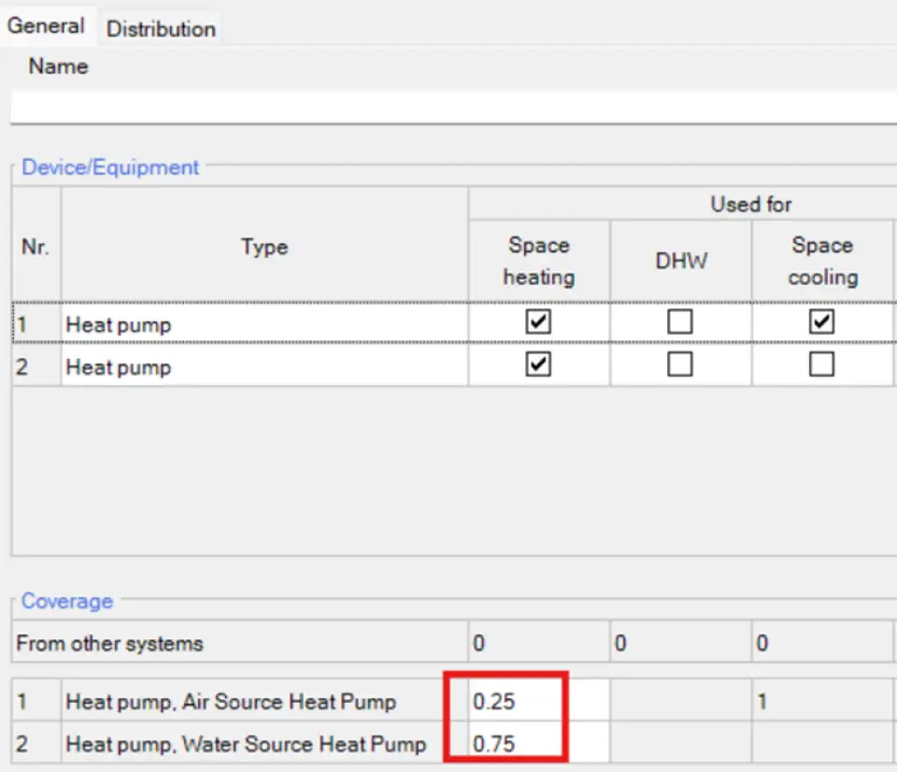
Task: Click the From other systems row label
Action: (112, 644)
